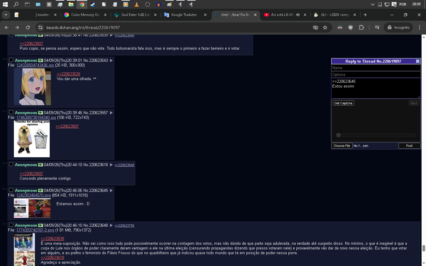Open OBS Studio from the taskbar

click(x=147, y=4)
